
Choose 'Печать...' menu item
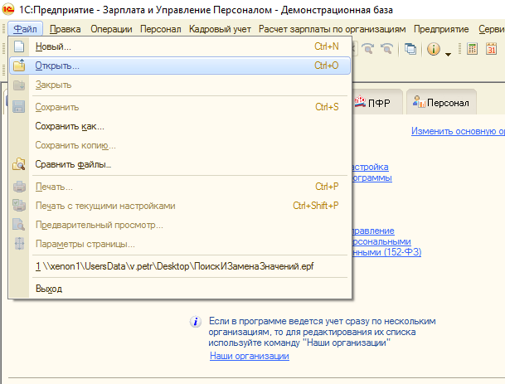tap(181, 187)
